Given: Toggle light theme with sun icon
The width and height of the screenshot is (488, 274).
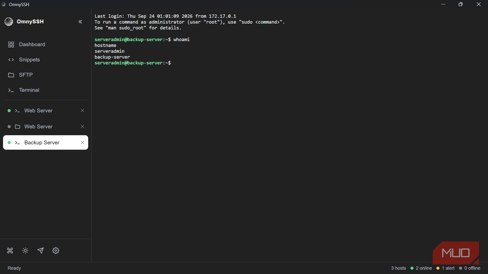Looking at the screenshot, I should coord(25,251).
